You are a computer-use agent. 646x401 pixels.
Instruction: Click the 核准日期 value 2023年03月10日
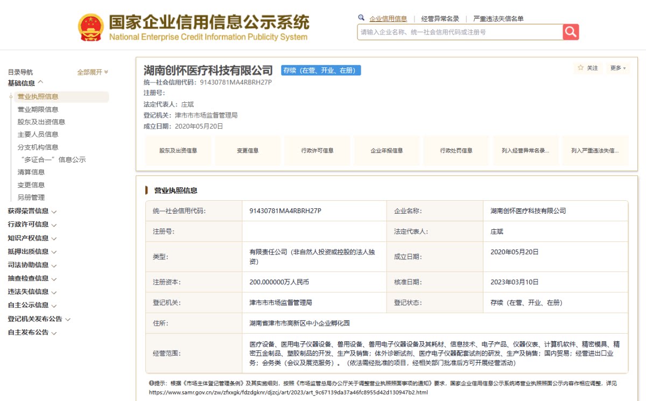pos(514,282)
